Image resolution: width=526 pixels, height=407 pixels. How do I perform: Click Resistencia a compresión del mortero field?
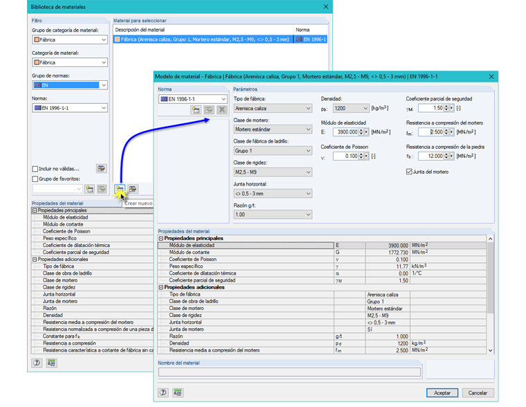[x=431, y=132]
